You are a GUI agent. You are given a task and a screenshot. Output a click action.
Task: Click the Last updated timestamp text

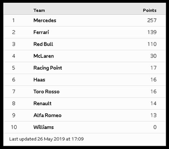tap(46, 139)
